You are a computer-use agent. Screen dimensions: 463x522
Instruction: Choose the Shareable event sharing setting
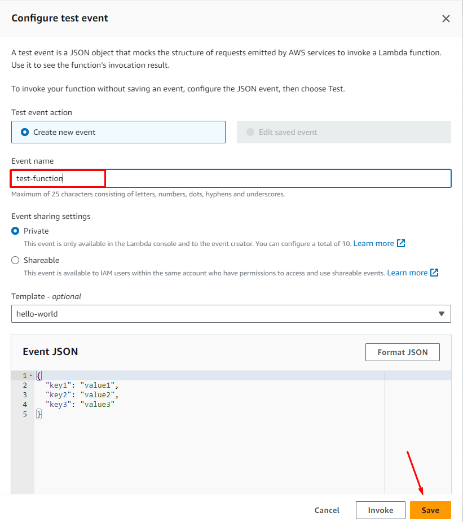point(15,260)
